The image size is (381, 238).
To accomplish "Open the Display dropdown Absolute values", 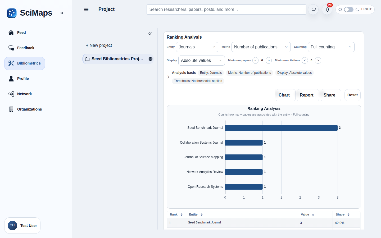I will pyautogui.click(x=201, y=61).
